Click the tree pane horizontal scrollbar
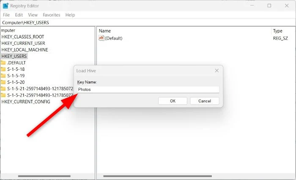The height and width of the screenshot is (180, 296). 44,176
